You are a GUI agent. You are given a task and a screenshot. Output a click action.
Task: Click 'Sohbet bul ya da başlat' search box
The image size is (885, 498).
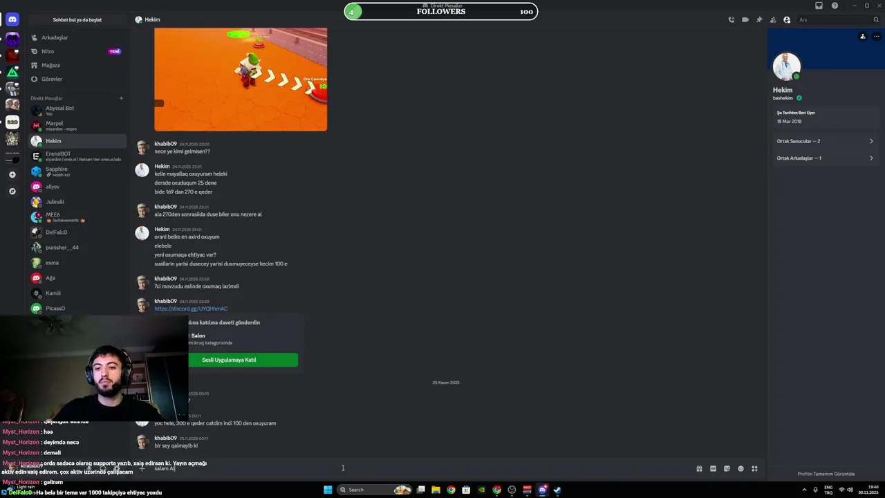tap(77, 19)
